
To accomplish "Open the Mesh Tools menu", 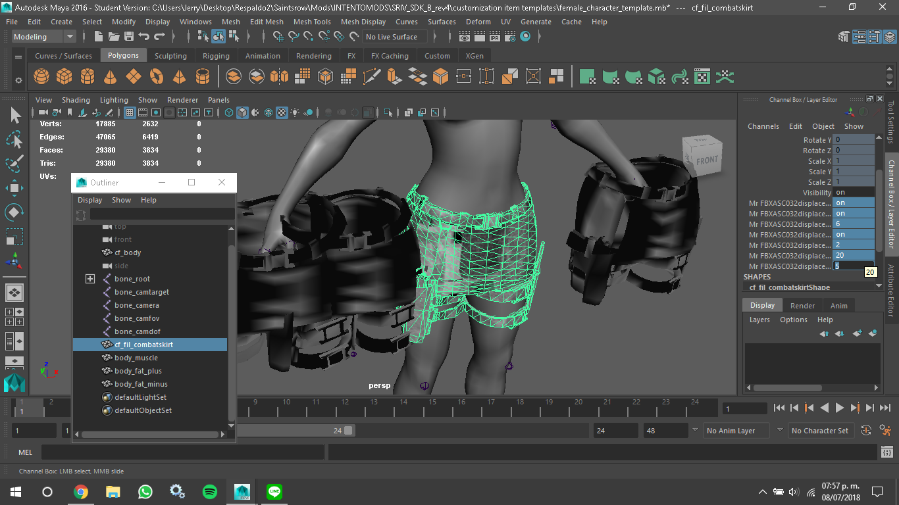I will [312, 22].
